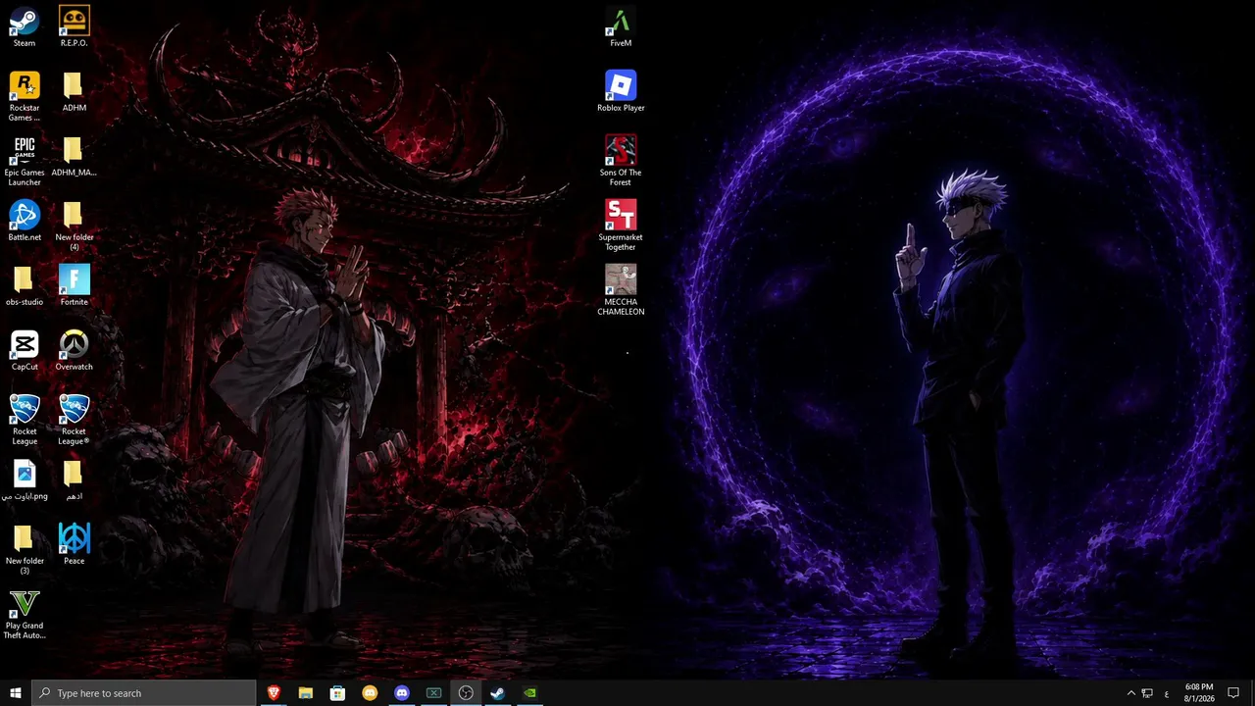Screen dimensions: 1255x706
Task: Open File Explorer from the taskbar
Action: tap(306, 693)
